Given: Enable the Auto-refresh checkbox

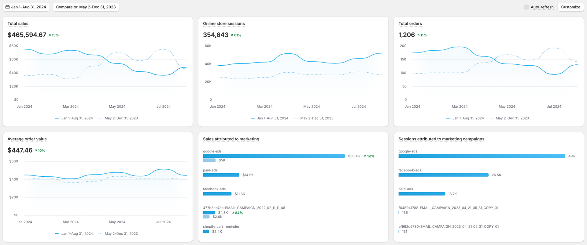Looking at the screenshot, I should [526, 7].
